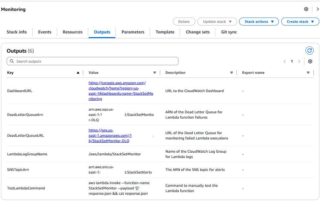Sort by Key column ascending arrow
Screen dimensions: 320x201
[78, 73]
